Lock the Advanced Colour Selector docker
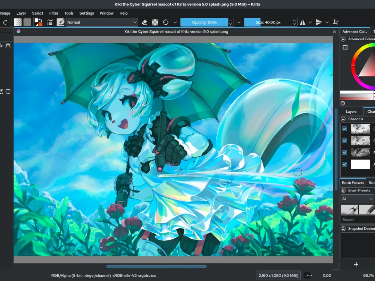 [343, 39]
